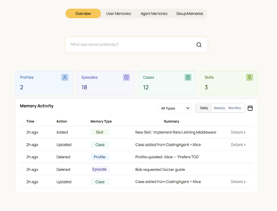
Task: Click the green Skill memory type tag
Action: 100,132
